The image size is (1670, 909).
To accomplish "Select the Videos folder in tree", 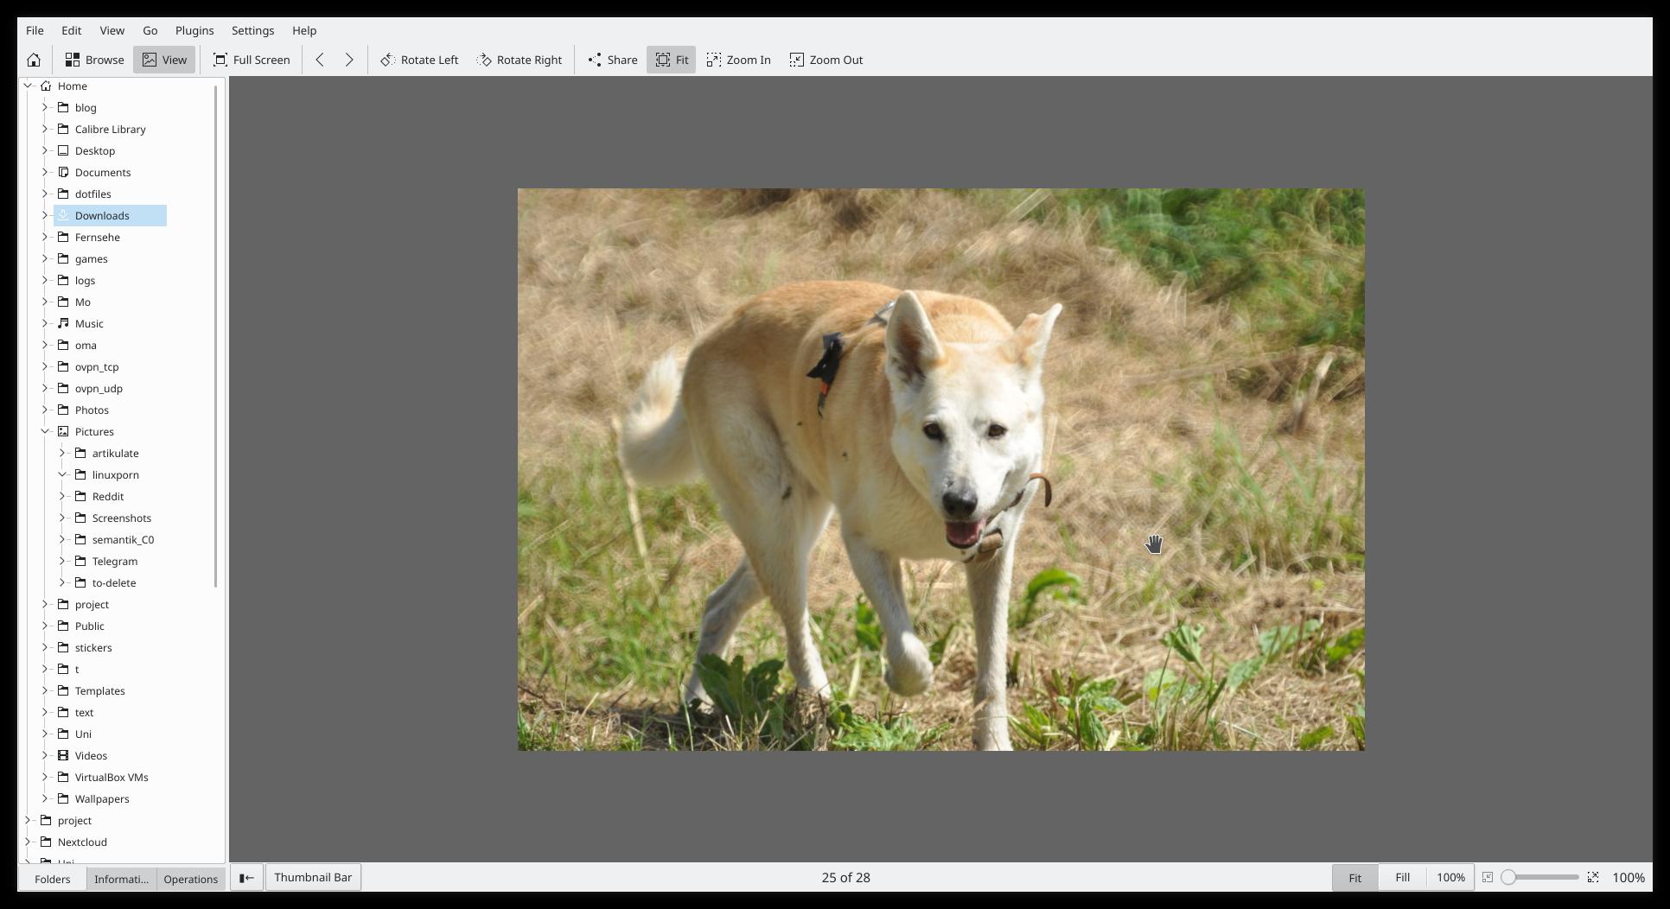I will pyautogui.click(x=91, y=755).
